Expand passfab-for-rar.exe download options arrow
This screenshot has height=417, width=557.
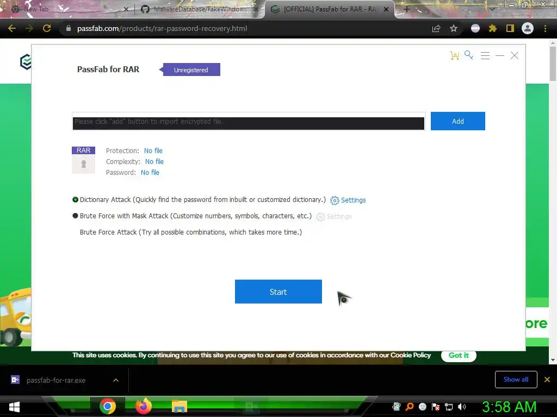(116, 380)
